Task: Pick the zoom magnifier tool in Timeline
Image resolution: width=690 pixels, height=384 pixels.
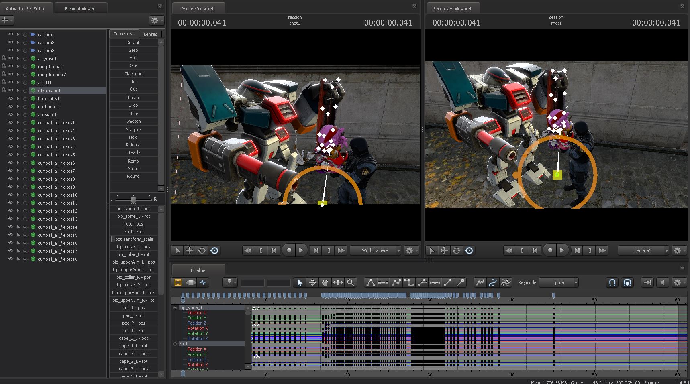Action: (351, 282)
